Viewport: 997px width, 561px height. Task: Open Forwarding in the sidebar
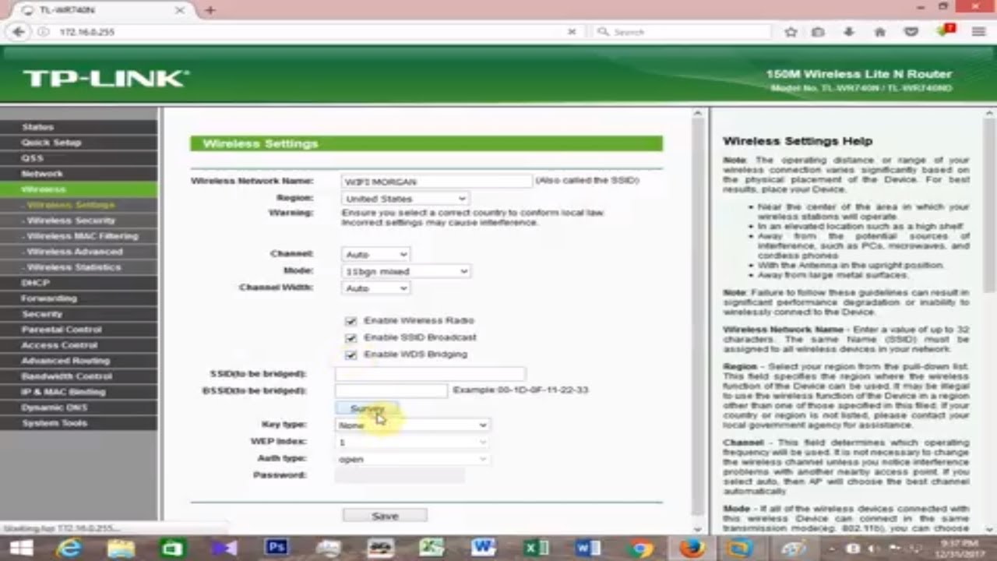click(x=79, y=298)
